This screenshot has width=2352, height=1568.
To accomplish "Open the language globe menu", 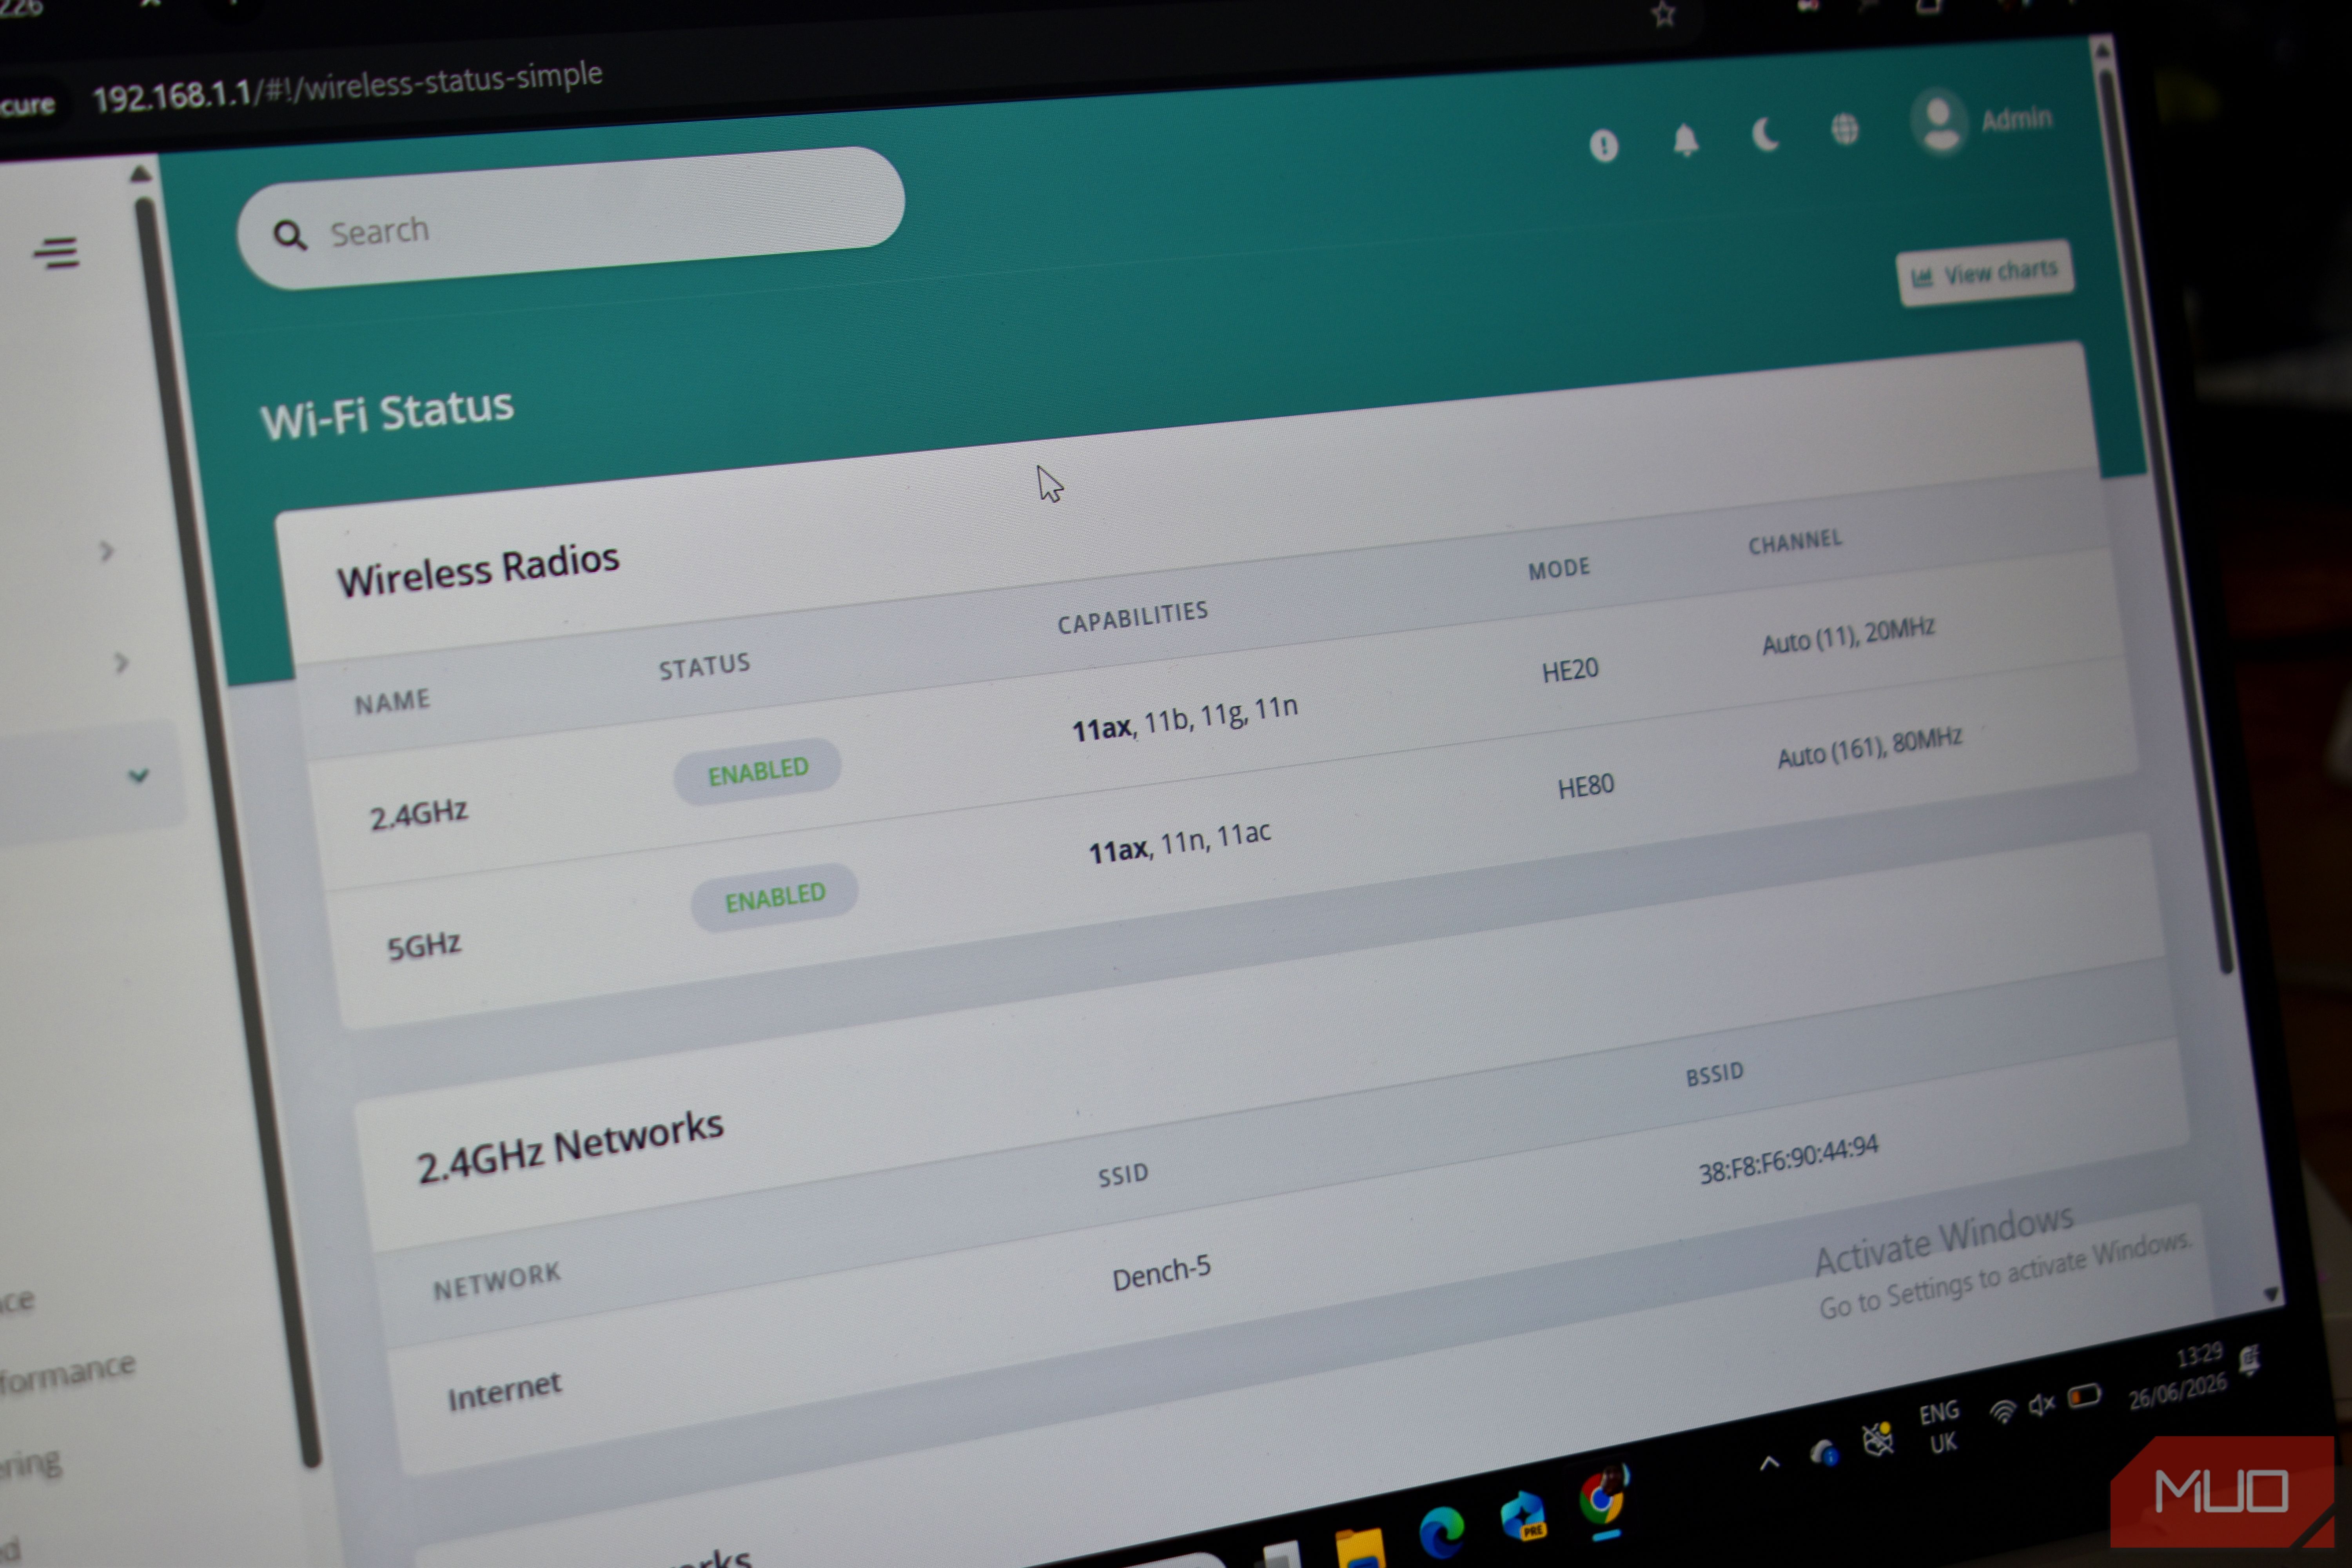I will pyautogui.click(x=1845, y=128).
